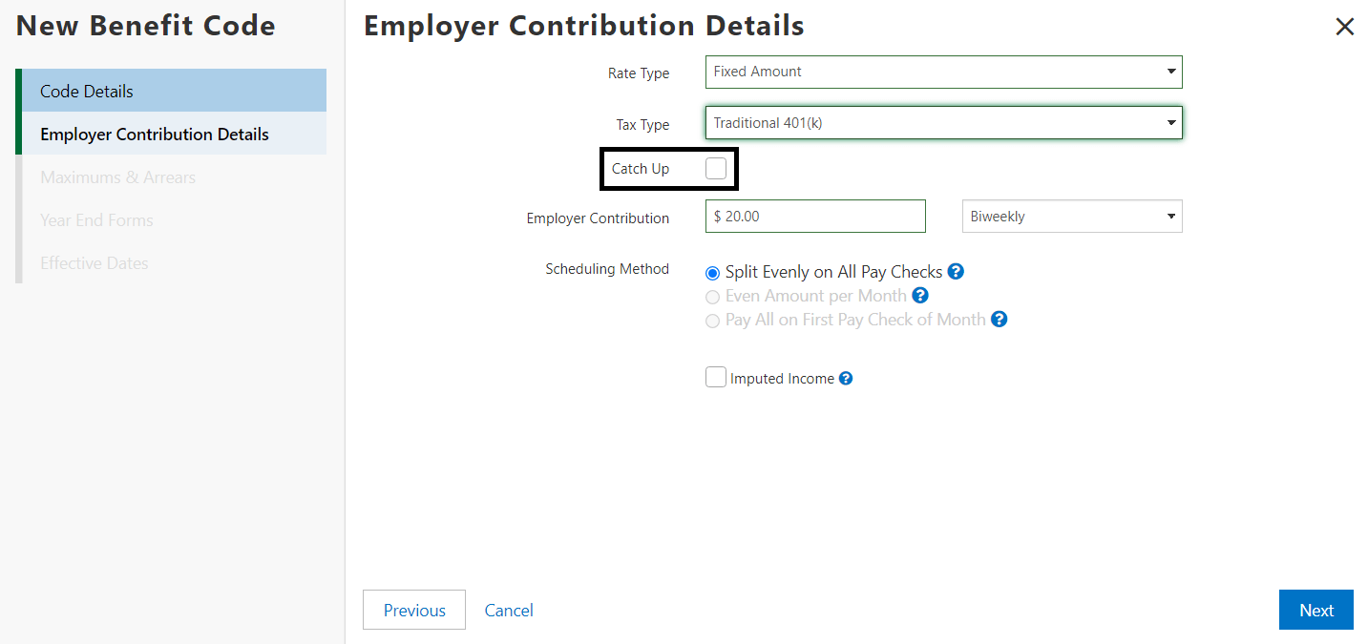Close the Employer Contribution Details dialog
Viewport: 1368px width, 644px height.
pyautogui.click(x=1344, y=27)
